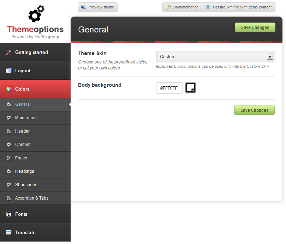This screenshot has width=286, height=244.
Task: Open the Header color settings
Action: click(x=23, y=131)
